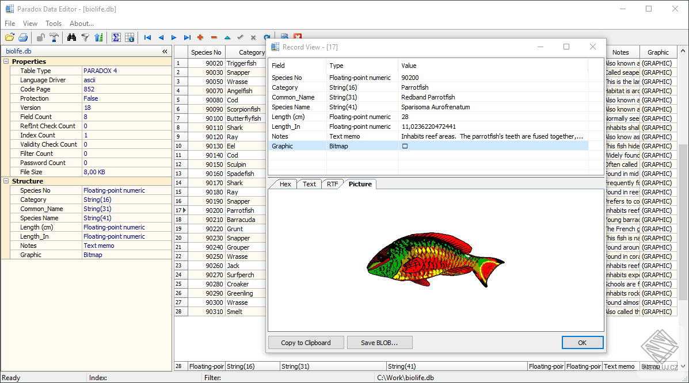The height and width of the screenshot is (383, 689).
Task: Open the sum/aggregate sigma tool
Action: (x=116, y=37)
